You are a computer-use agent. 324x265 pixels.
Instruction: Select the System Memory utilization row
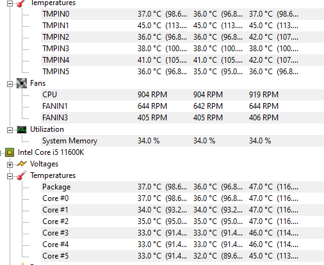(182, 141)
